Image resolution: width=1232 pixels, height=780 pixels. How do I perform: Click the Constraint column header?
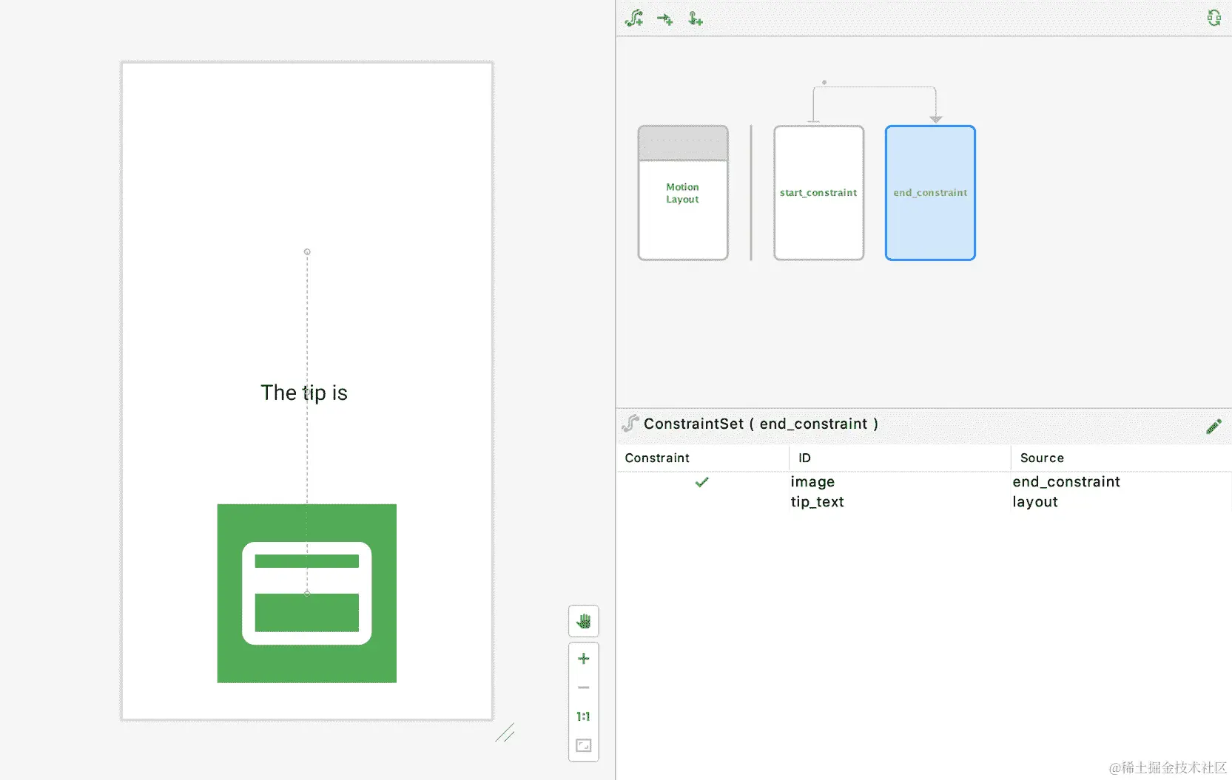click(x=657, y=458)
